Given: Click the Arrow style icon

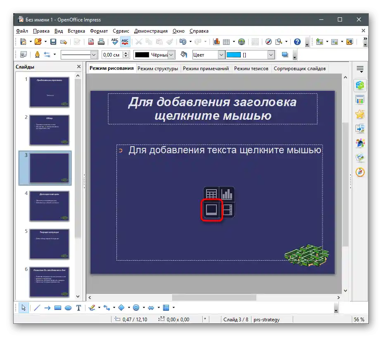Looking at the screenshot, I should point(47,55).
